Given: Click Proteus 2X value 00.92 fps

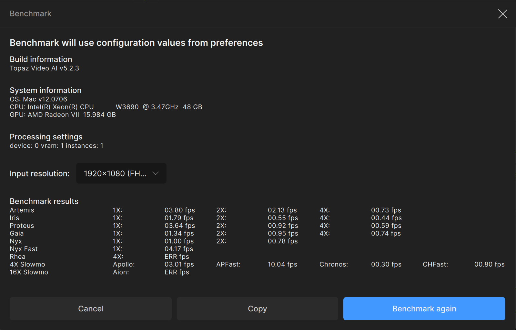Looking at the screenshot, I should (283, 226).
